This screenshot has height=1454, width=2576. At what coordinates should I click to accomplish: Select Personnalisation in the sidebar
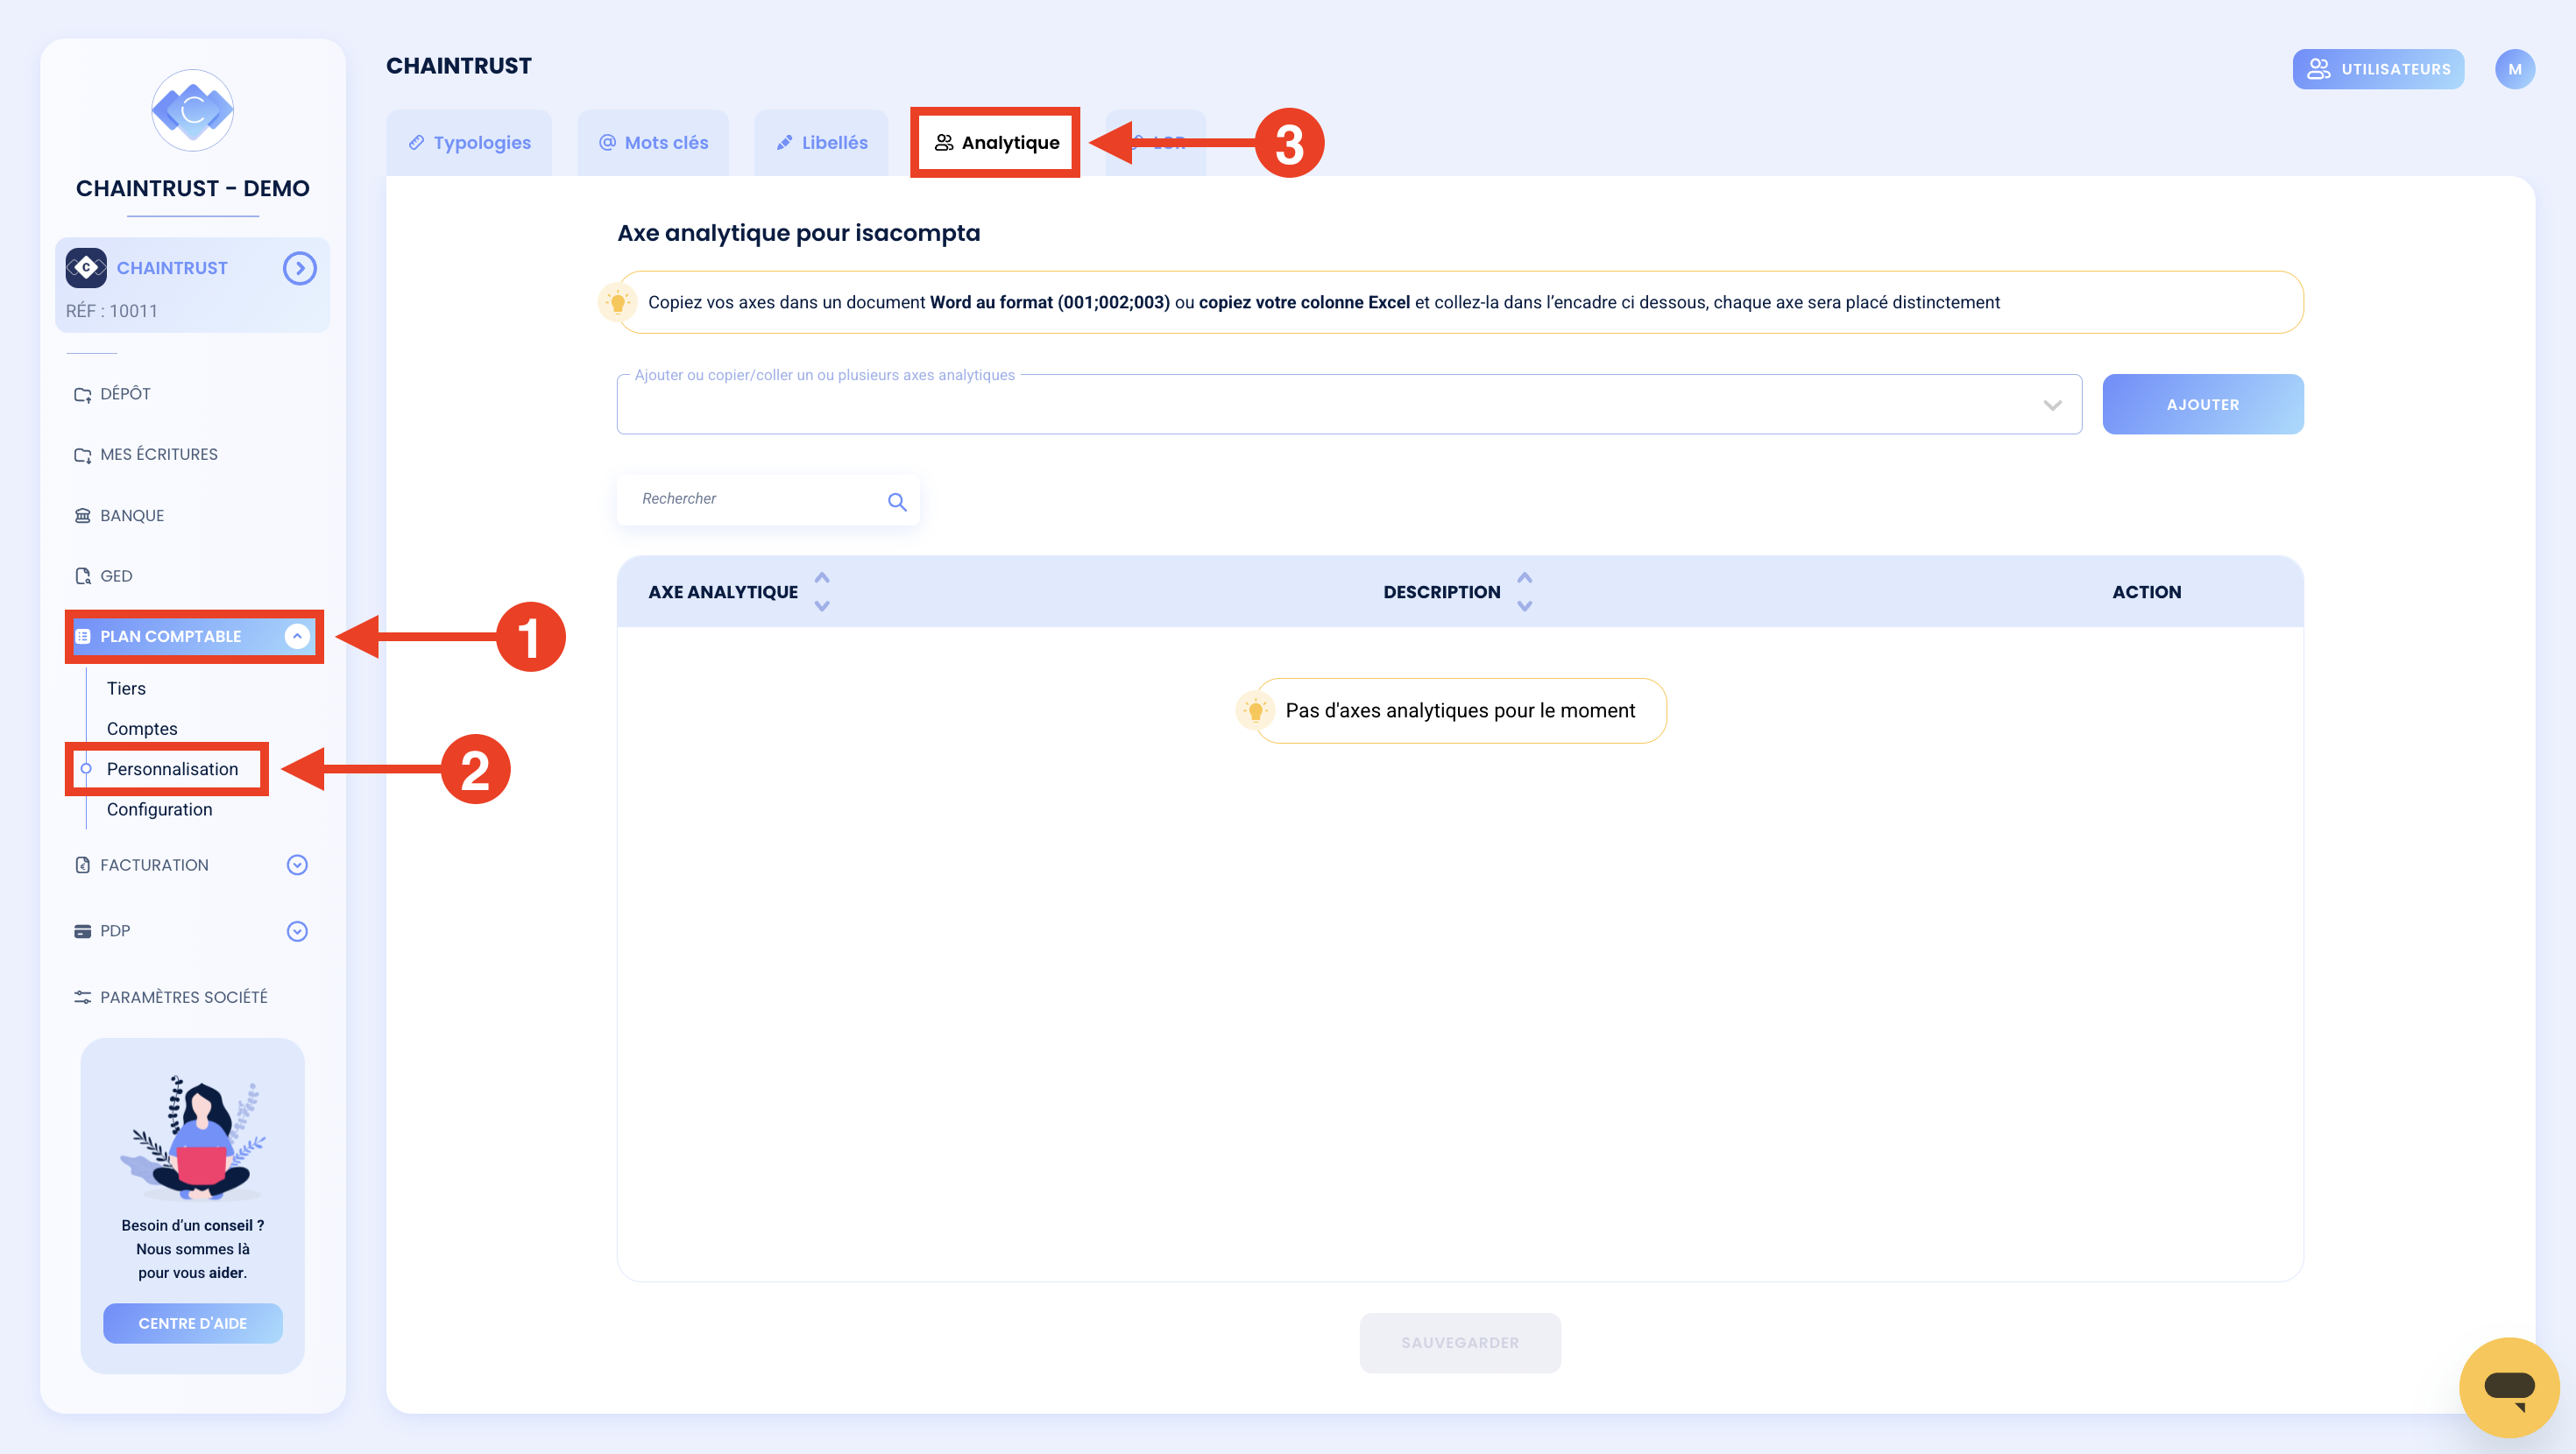172,769
